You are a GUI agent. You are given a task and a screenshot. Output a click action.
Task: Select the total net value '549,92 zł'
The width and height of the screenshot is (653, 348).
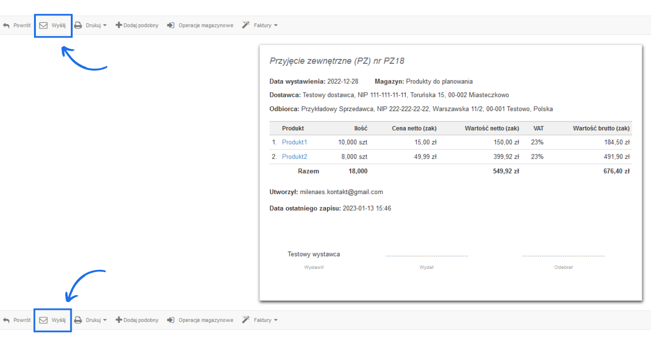coord(506,171)
